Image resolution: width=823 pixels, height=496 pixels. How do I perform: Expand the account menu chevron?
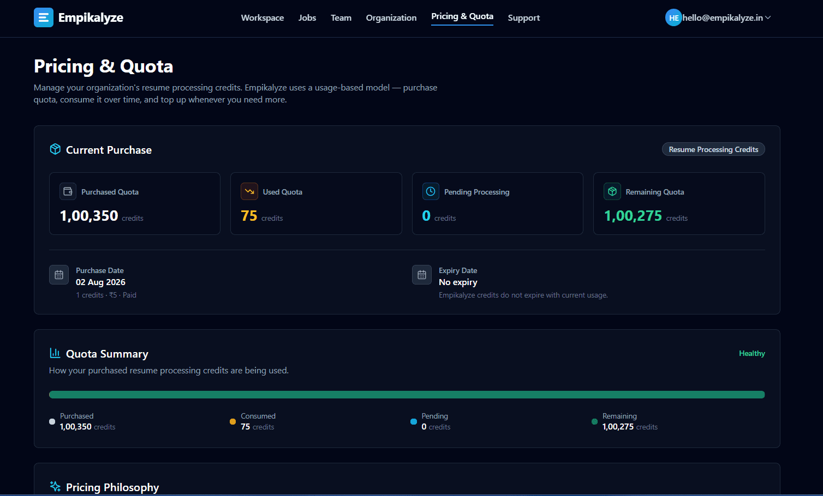click(768, 17)
